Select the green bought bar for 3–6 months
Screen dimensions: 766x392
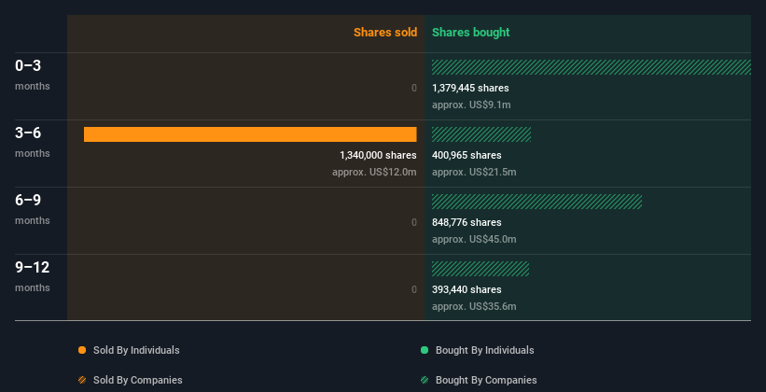[481, 134]
